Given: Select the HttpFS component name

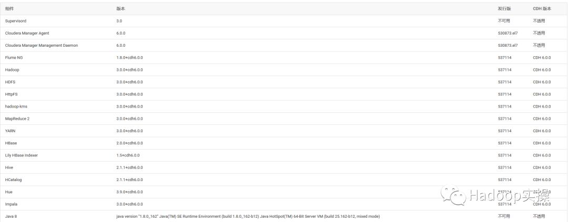Looking at the screenshot, I should pos(12,94).
